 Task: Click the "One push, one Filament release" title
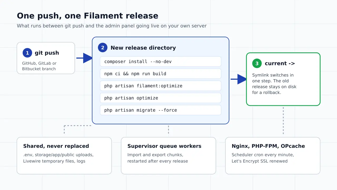point(88,16)
